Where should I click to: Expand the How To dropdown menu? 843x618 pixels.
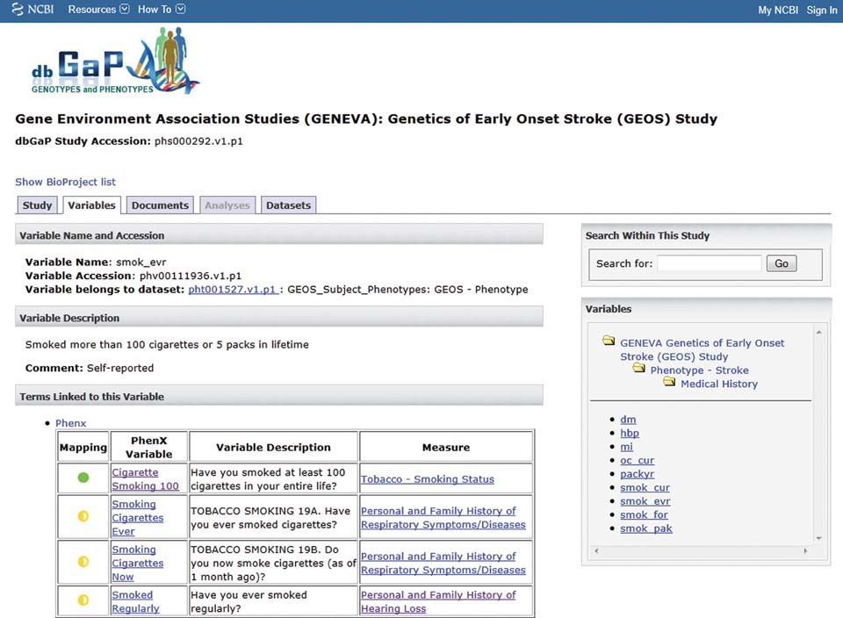[162, 9]
